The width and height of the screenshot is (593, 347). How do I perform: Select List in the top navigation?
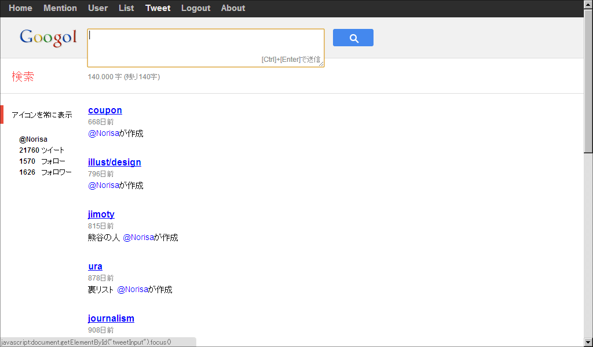(126, 8)
